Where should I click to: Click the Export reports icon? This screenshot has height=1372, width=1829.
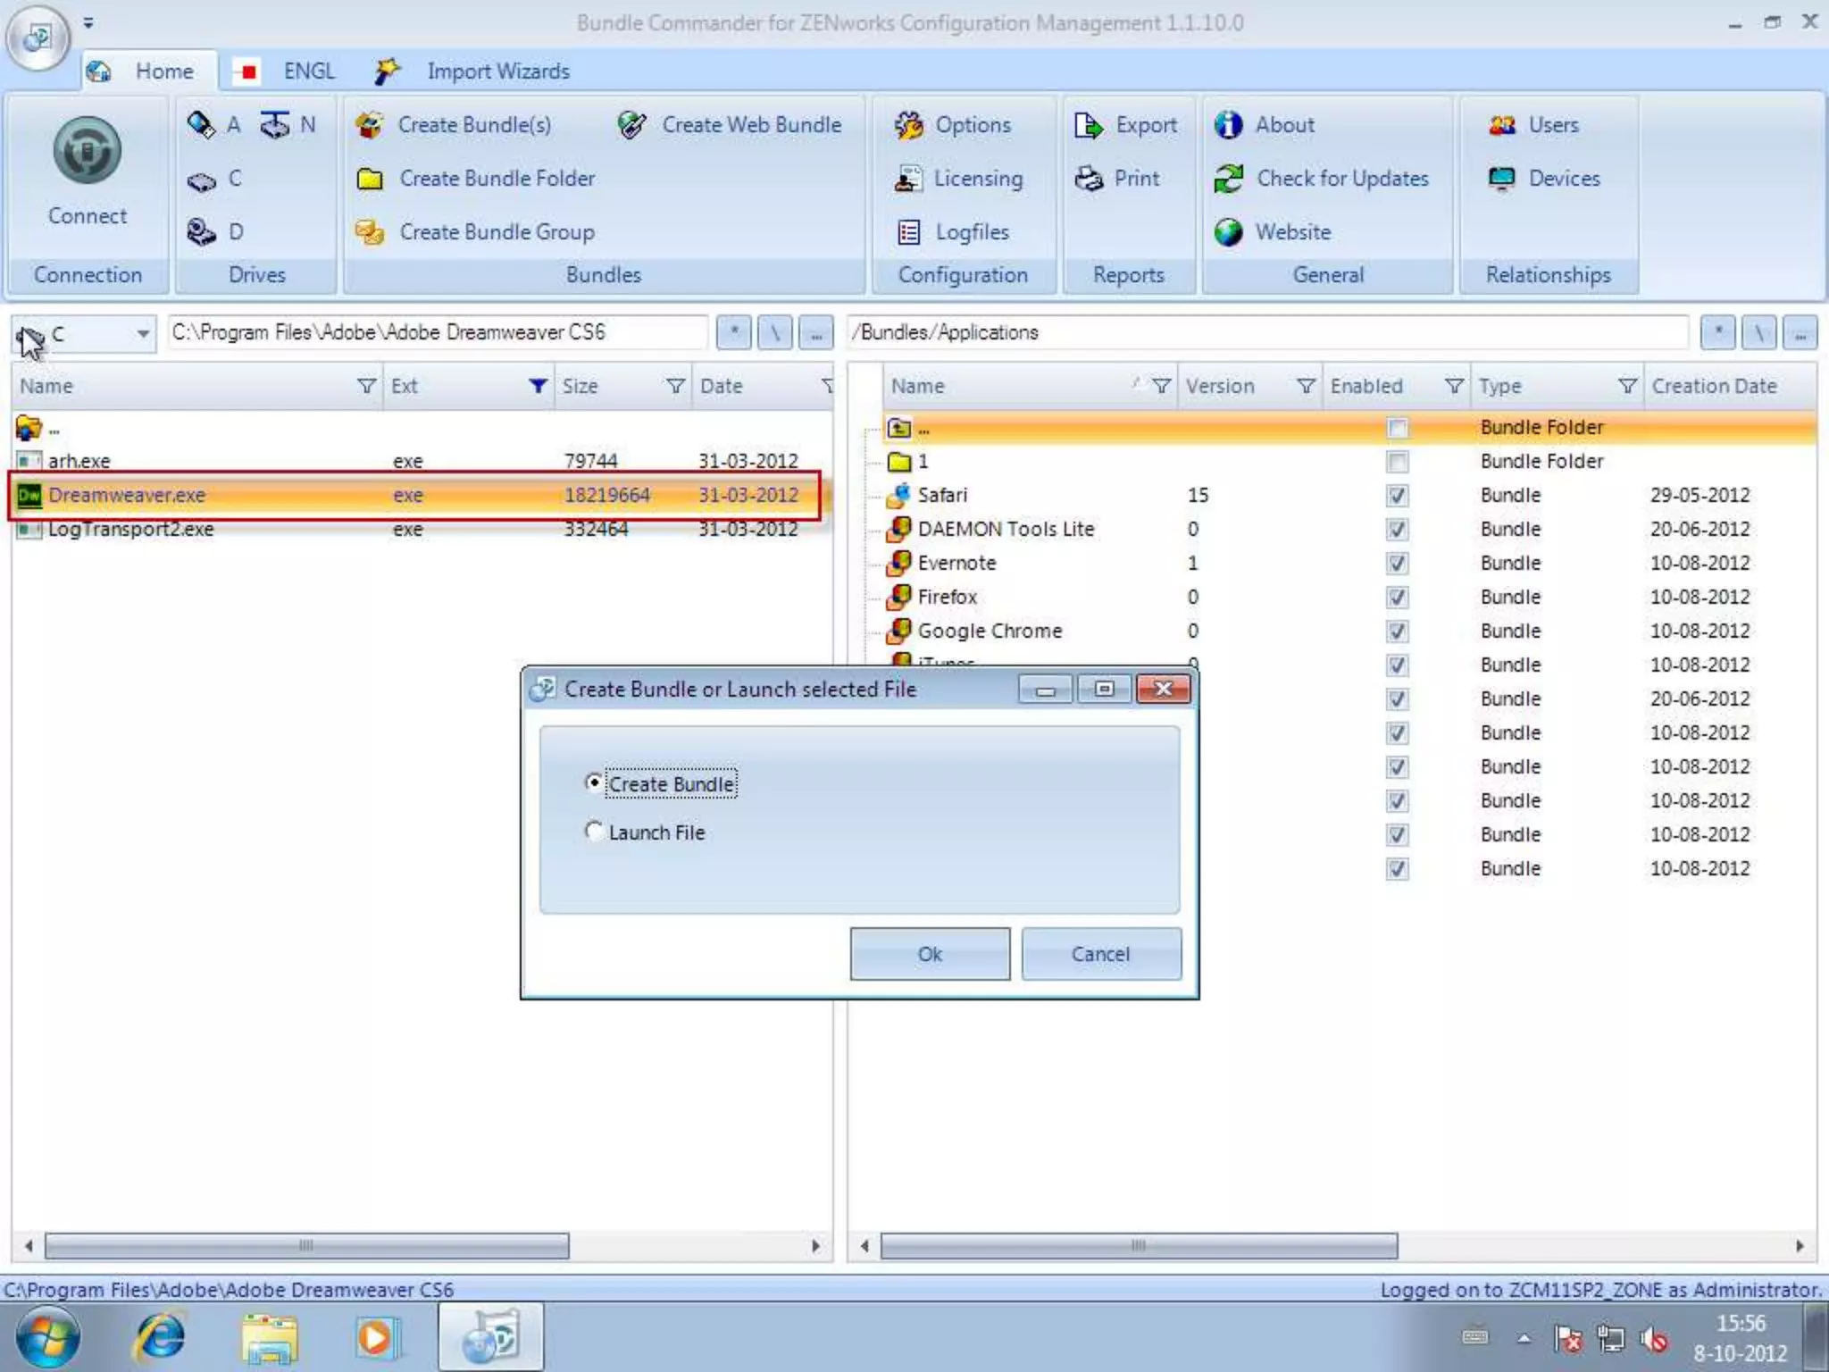coord(1089,125)
